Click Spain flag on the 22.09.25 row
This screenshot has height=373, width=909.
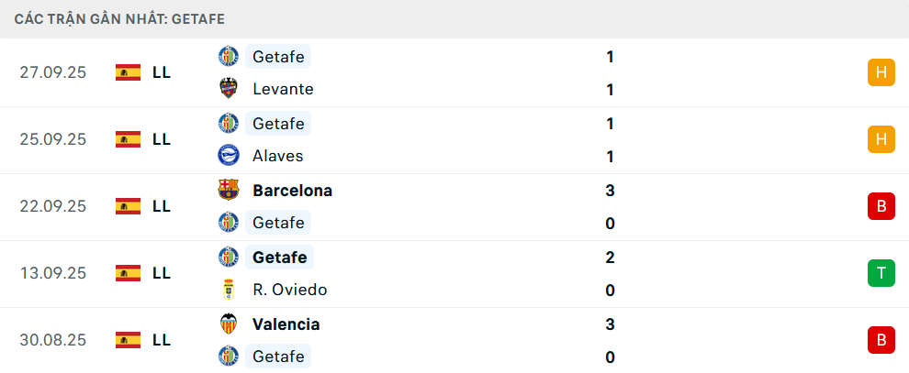click(x=128, y=206)
